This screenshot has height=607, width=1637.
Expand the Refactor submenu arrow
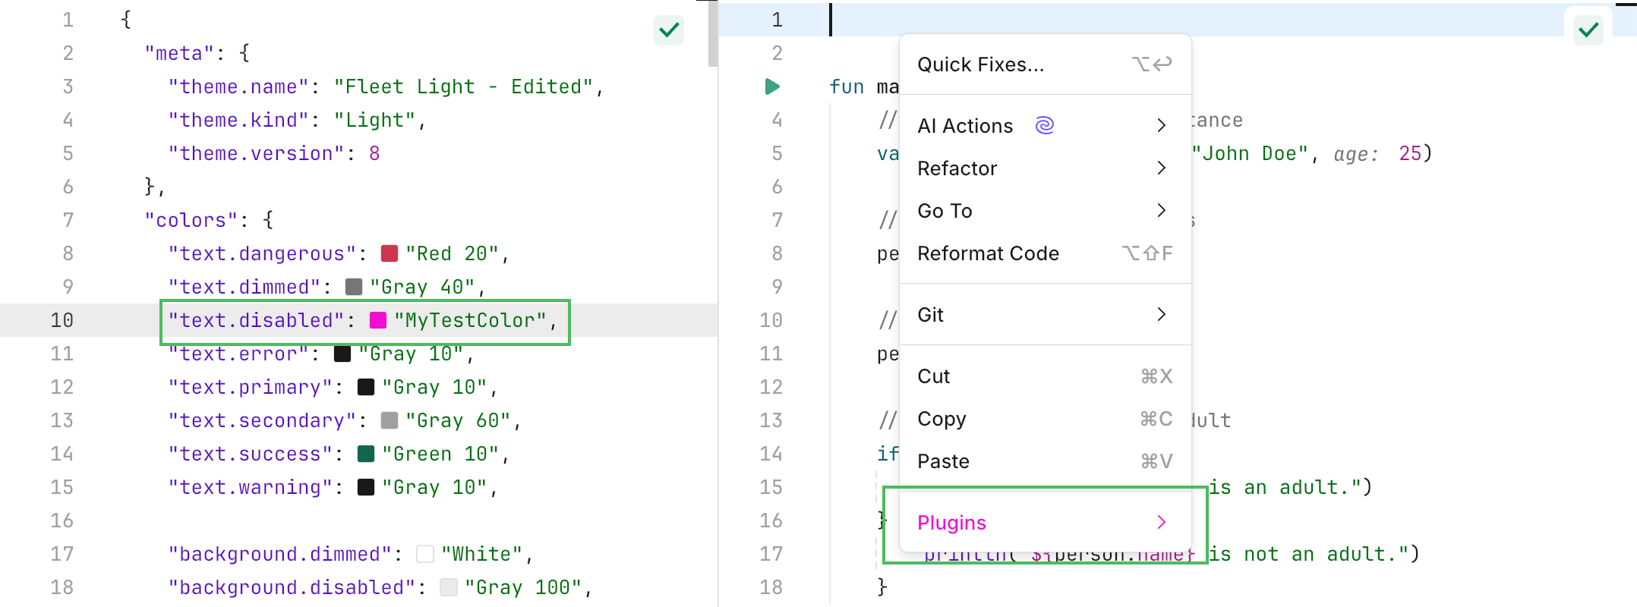[x=1161, y=168]
